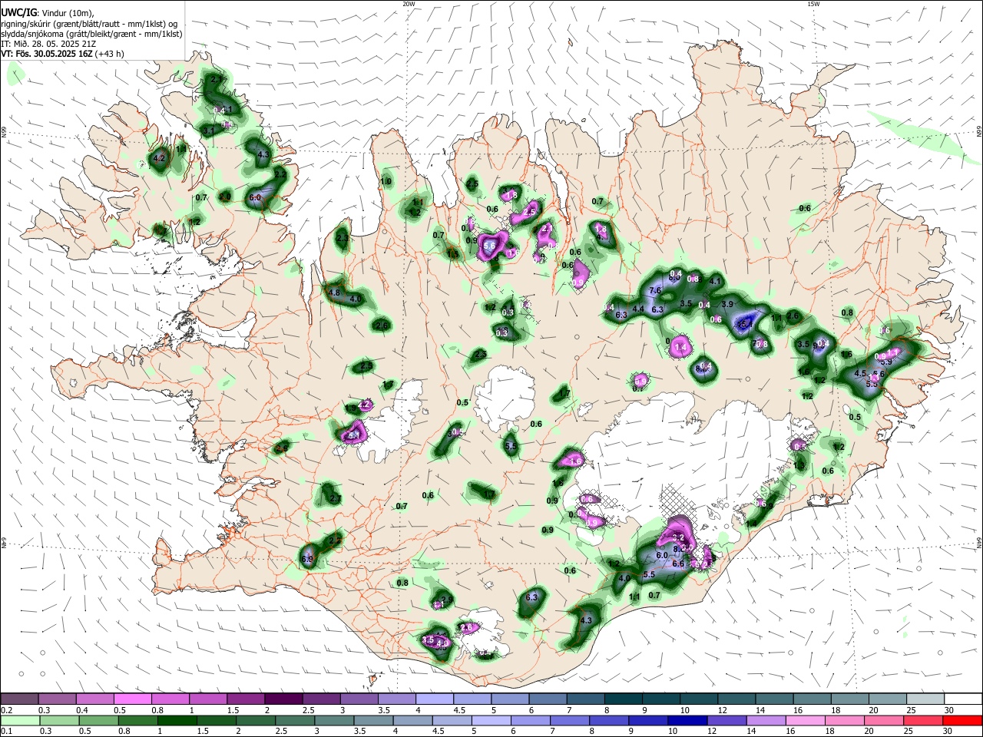Image resolution: width=983 pixels, height=737 pixels.
Task: Click the 15W longitude label
Action: (813, 4)
